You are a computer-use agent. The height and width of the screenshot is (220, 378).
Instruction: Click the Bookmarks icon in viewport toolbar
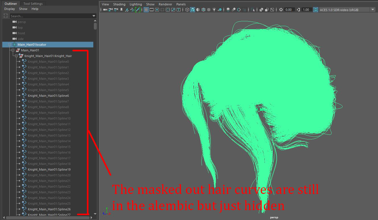(121, 10)
